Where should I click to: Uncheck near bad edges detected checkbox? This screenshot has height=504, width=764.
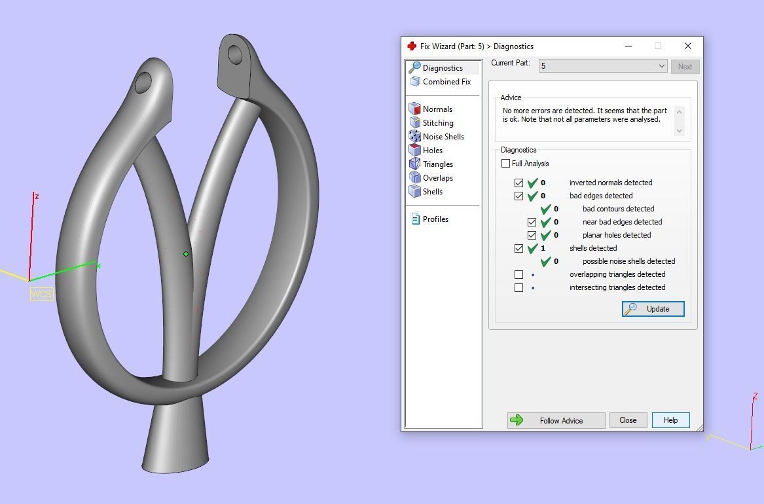[x=532, y=222]
